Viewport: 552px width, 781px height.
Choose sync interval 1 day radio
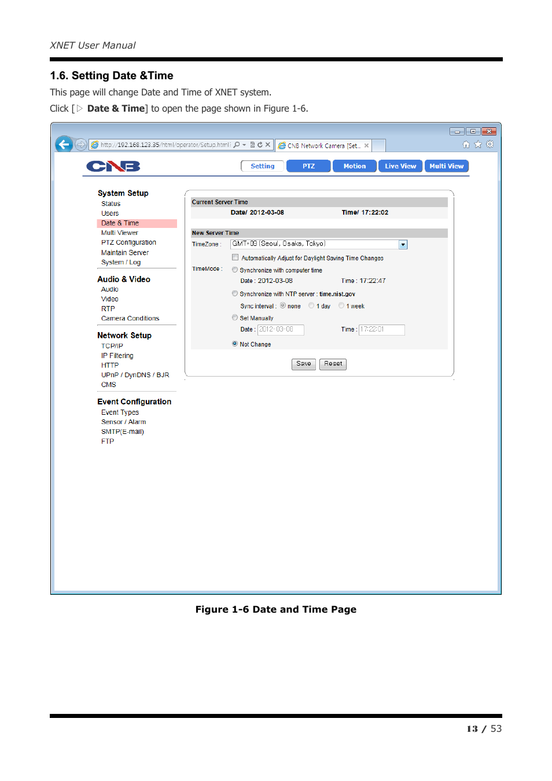(311, 305)
